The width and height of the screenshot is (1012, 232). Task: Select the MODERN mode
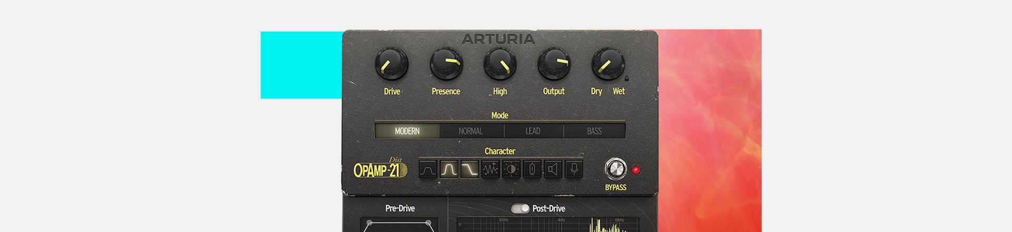(407, 131)
